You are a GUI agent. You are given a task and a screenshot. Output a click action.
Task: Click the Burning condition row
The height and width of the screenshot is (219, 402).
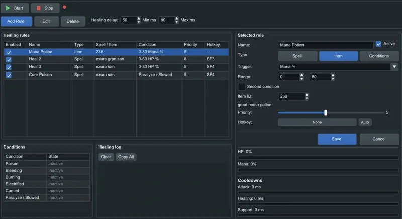pyautogui.click(x=47, y=177)
